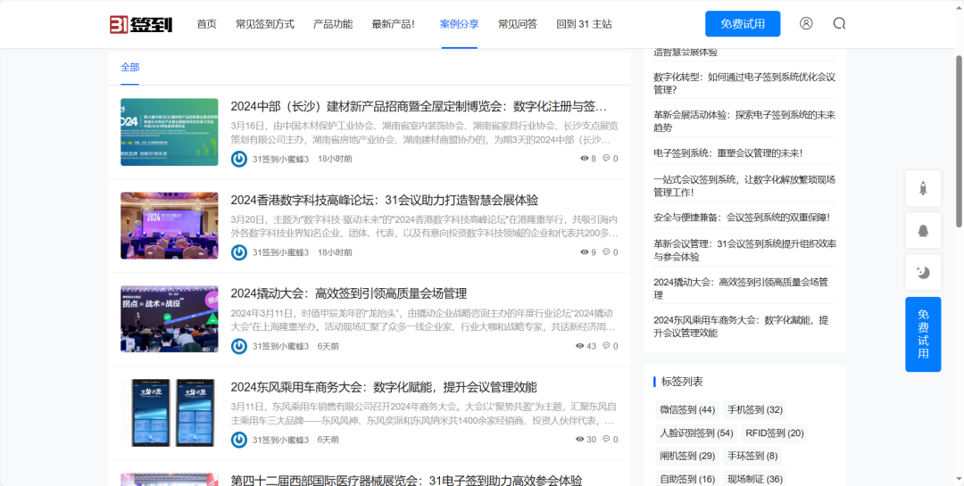Open sidebar link 安全与便捷兼备
Screen dimensions: 964x486
tap(742, 218)
